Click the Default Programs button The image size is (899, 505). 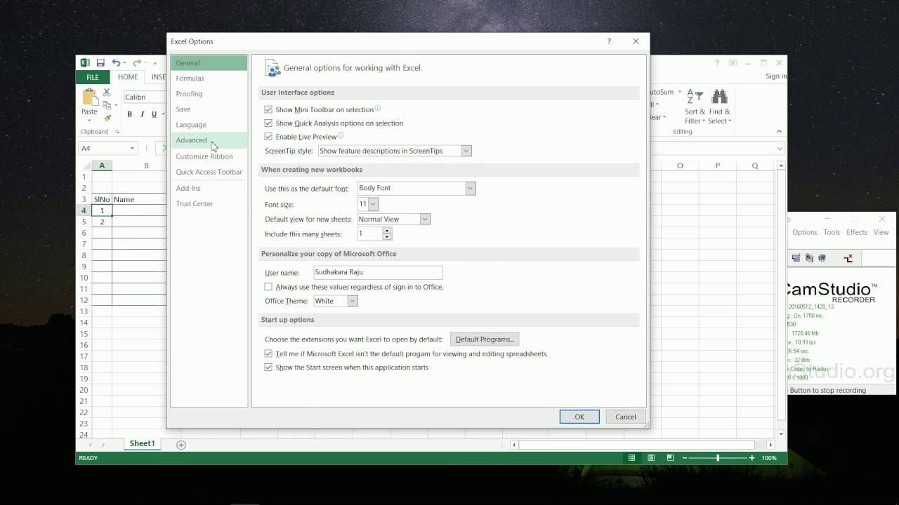pyautogui.click(x=485, y=339)
